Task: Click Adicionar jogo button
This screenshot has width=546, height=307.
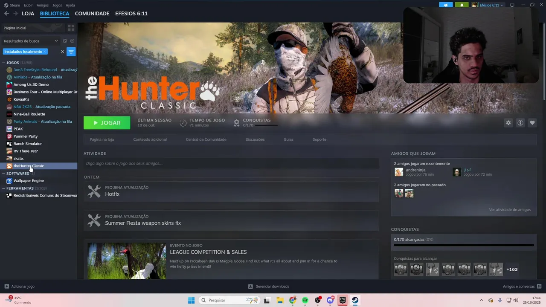Action: pos(19,287)
